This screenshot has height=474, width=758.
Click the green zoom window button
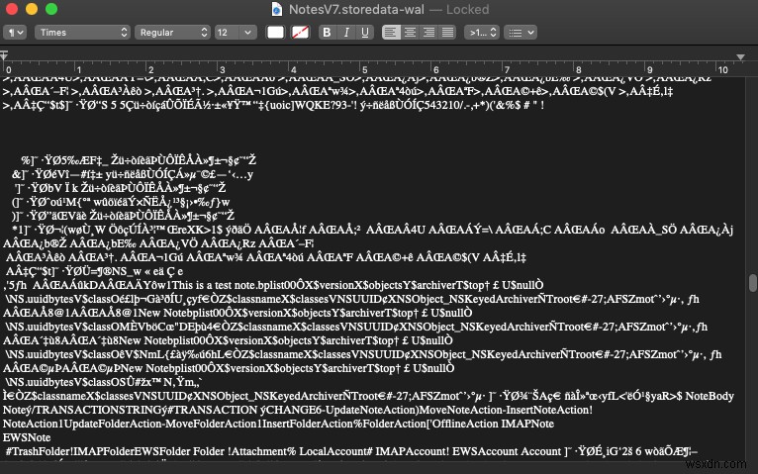click(x=51, y=9)
